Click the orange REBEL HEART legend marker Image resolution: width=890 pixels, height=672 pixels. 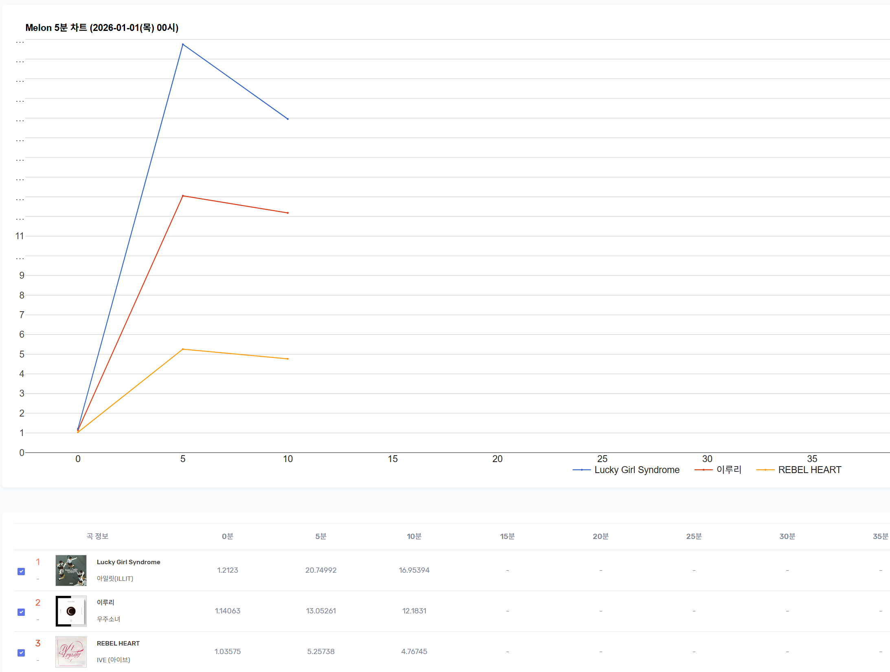tap(765, 470)
